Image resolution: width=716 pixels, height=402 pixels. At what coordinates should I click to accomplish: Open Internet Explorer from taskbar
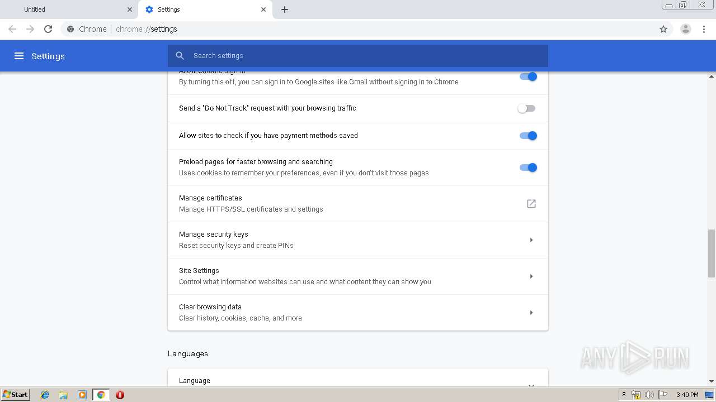pos(45,395)
